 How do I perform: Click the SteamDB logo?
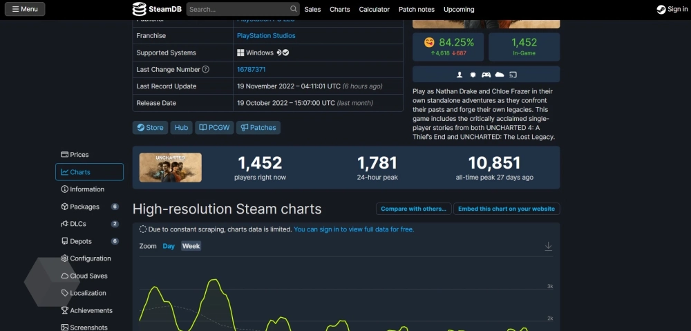157,9
